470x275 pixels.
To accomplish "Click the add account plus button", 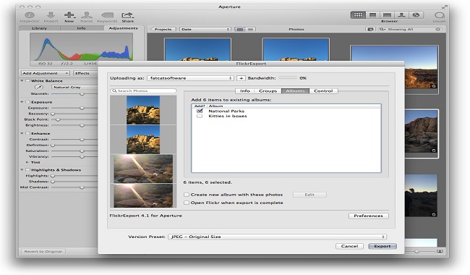I will 241,78.
